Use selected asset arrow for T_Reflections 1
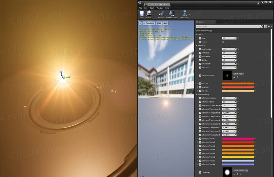Screen dimensions: 274x177 pyautogui.click(x=234, y=174)
